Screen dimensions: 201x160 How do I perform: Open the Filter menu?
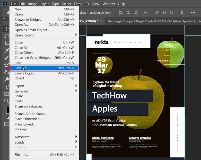click(x=78, y=4)
